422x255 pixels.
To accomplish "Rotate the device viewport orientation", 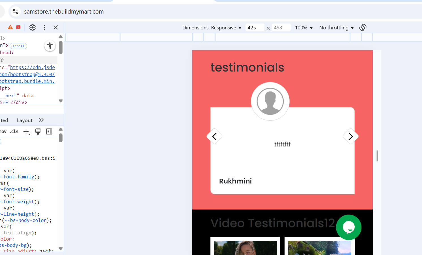I will coord(363,27).
